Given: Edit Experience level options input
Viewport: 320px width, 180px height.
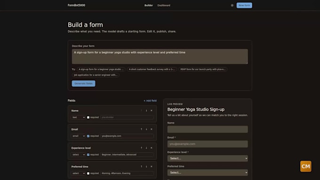Looking at the screenshot, I should (x=127, y=155).
